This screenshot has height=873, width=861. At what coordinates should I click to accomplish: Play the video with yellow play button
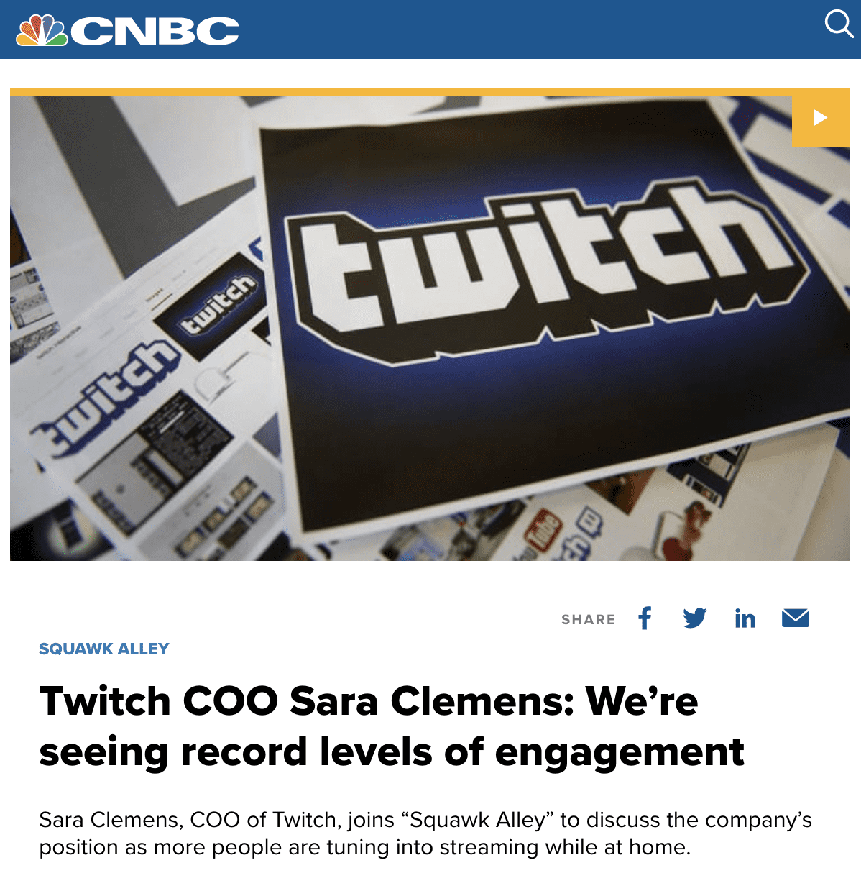(x=820, y=118)
